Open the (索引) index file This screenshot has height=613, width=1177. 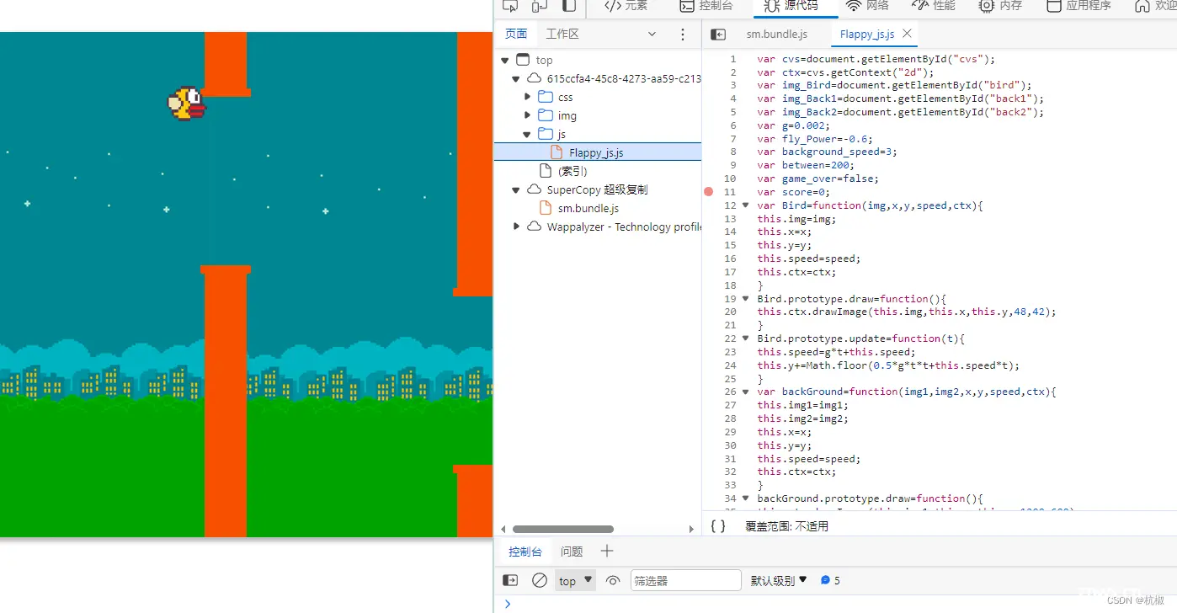tap(572, 171)
